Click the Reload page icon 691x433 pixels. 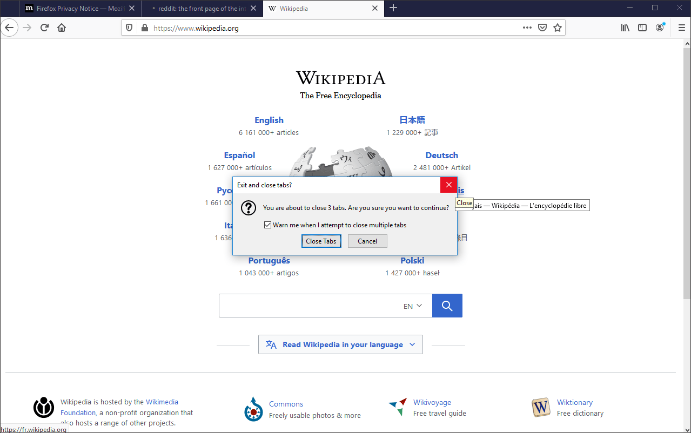coord(45,28)
